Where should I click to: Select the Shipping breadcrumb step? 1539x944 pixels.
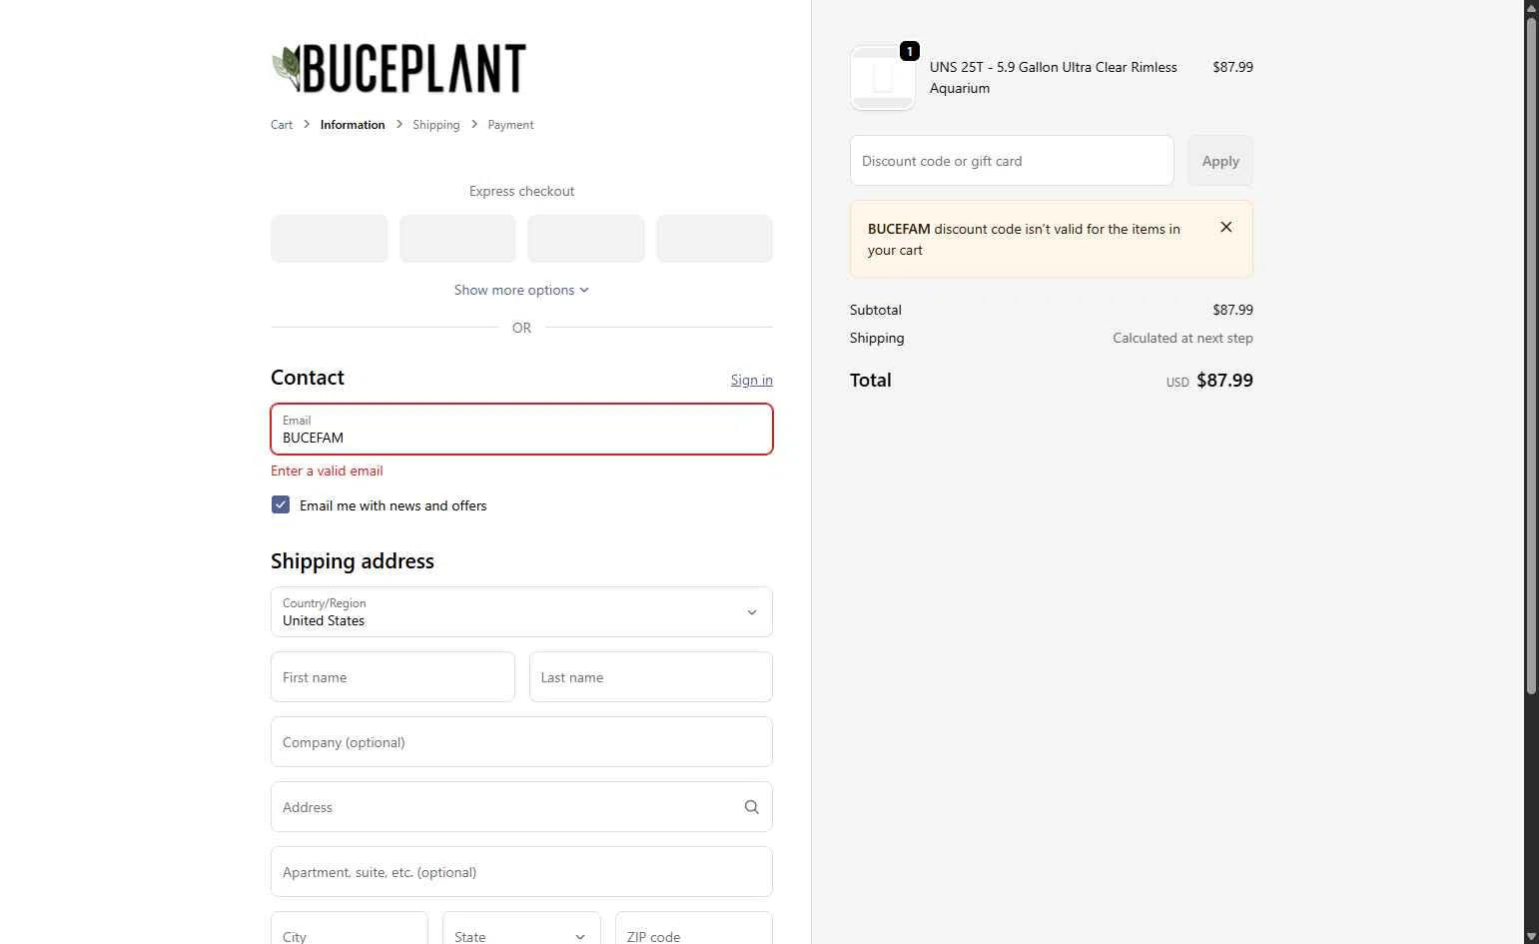pos(436,125)
